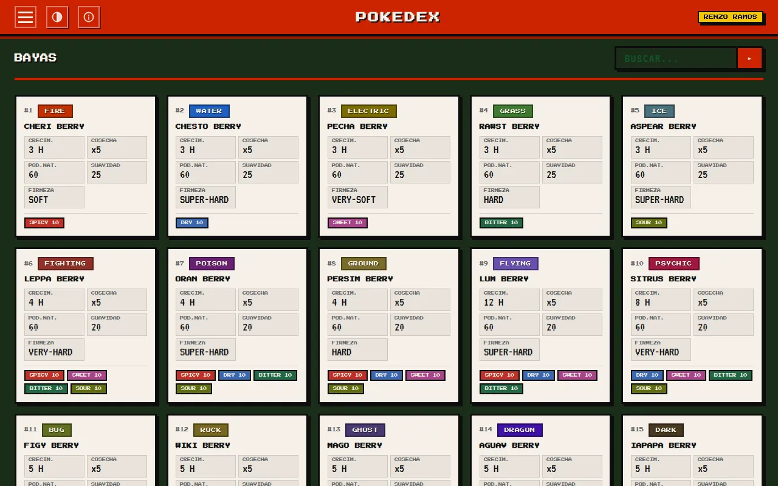Open the info icon button
Screen dimensions: 778x486
click(x=89, y=17)
